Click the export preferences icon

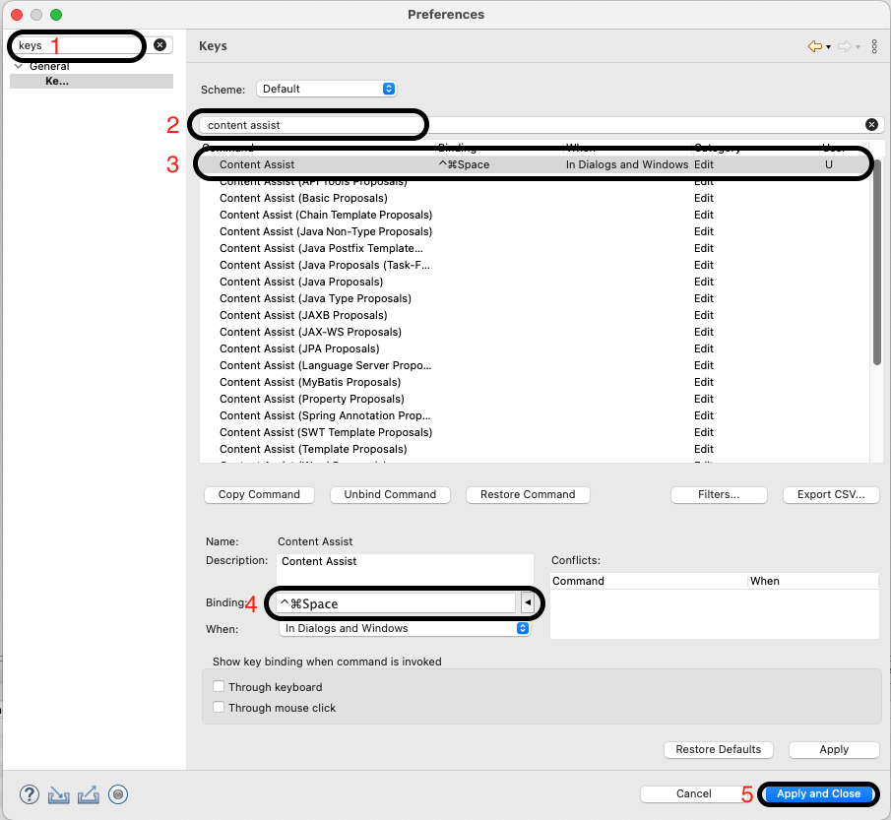[88, 794]
